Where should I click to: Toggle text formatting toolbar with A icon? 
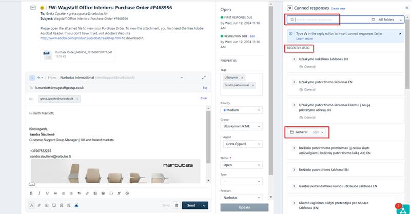pos(31,205)
